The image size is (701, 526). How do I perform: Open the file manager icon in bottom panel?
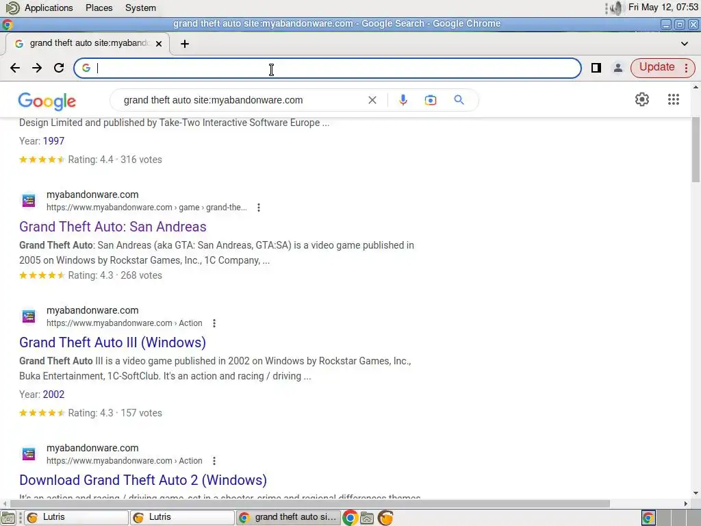click(x=367, y=518)
